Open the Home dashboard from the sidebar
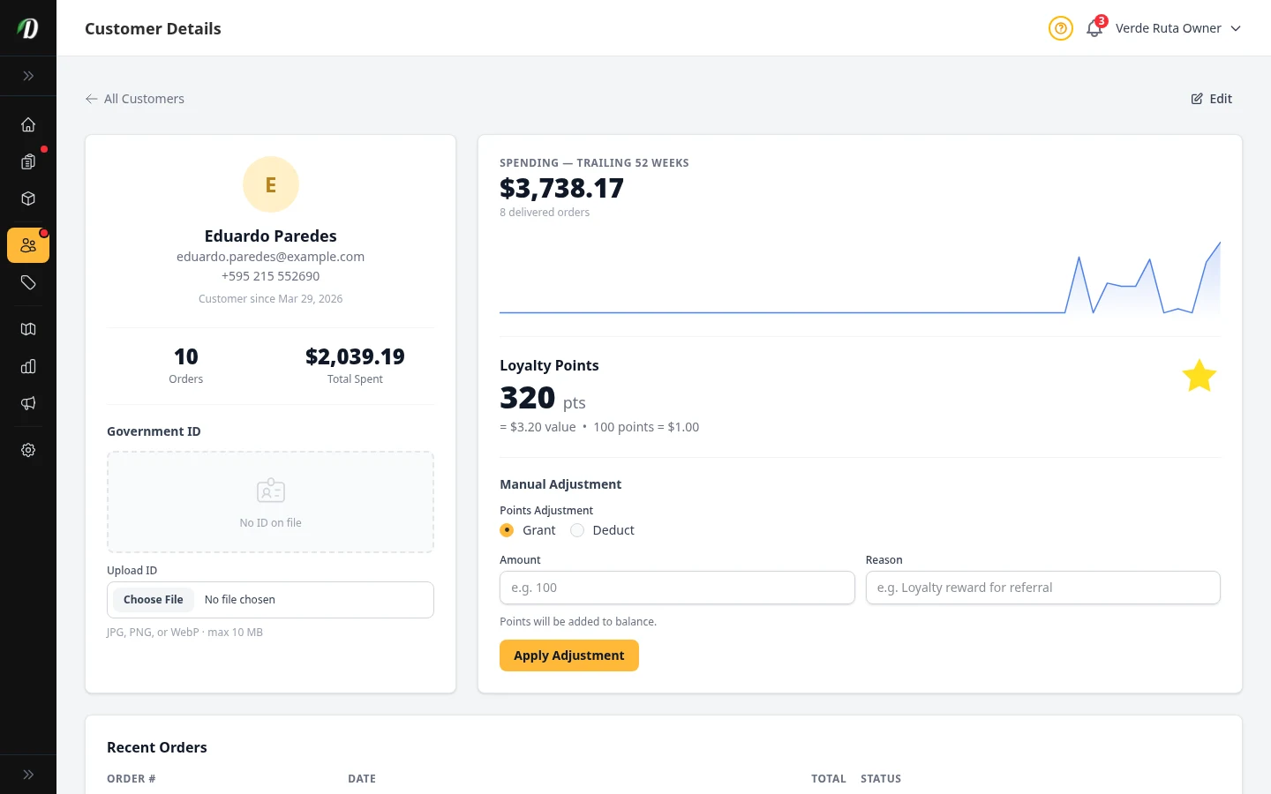This screenshot has height=794, width=1271. pos(28,124)
